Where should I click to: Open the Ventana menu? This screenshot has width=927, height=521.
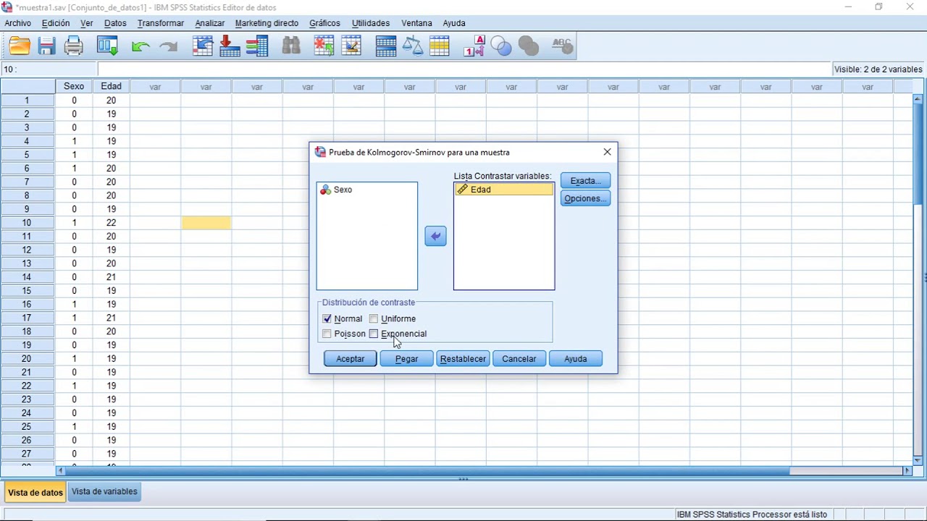(x=416, y=23)
